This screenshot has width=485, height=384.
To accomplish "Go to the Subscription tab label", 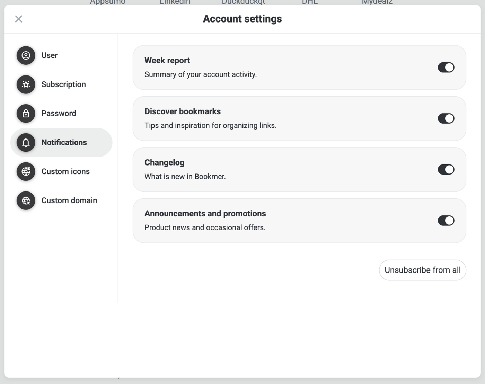I will [63, 84].
